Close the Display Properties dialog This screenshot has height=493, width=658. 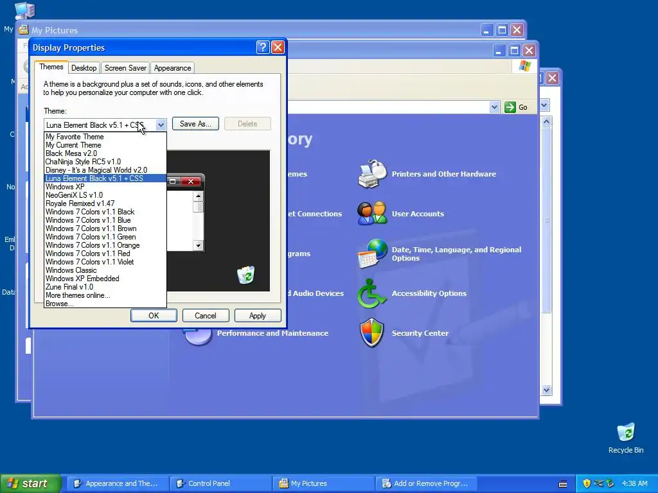click(278, 48)
